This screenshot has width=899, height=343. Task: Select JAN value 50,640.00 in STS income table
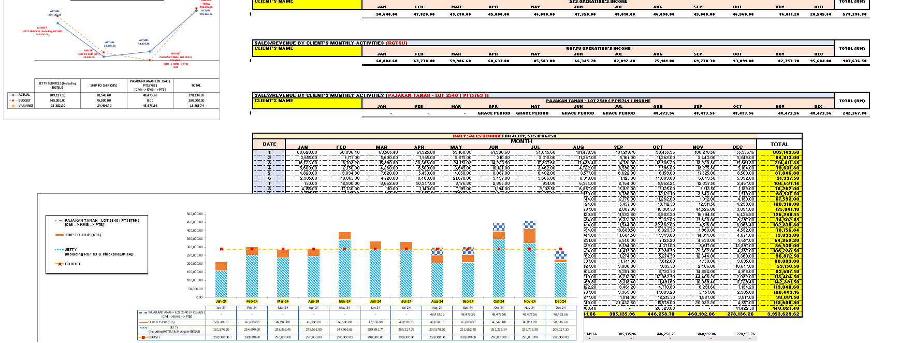pos(386,14)
